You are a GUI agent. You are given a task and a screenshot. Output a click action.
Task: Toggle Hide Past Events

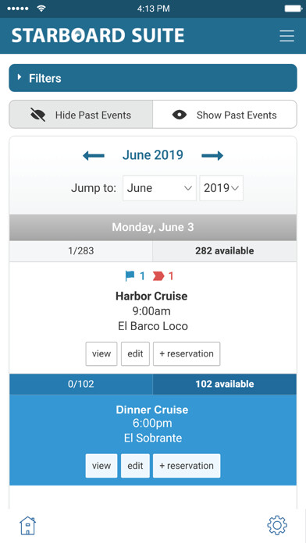point(80,115)
